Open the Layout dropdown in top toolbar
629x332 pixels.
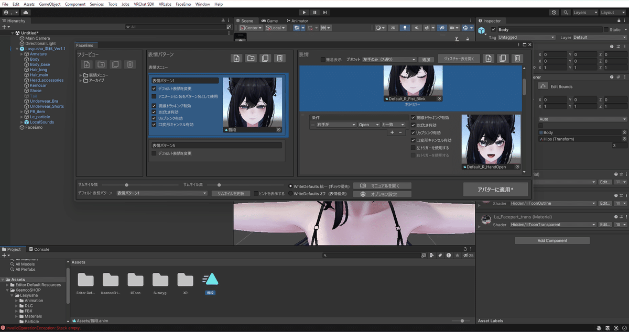[612, 12]
